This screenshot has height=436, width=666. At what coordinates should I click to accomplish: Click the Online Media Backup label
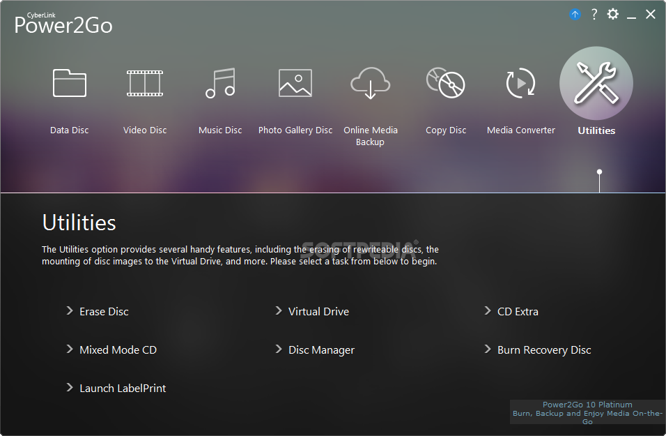point(371,136)
